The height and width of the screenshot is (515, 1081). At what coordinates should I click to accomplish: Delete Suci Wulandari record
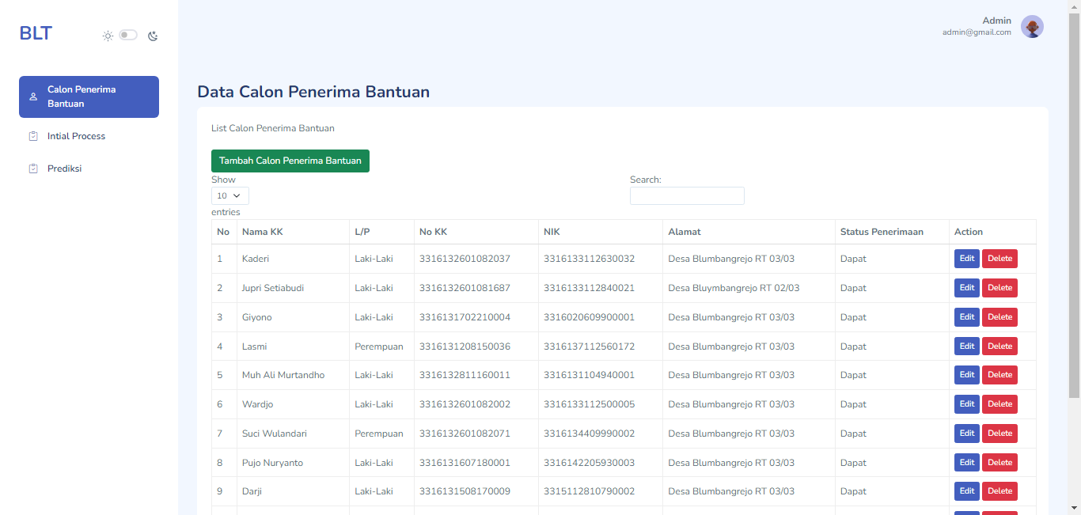[x=999, y=434]
